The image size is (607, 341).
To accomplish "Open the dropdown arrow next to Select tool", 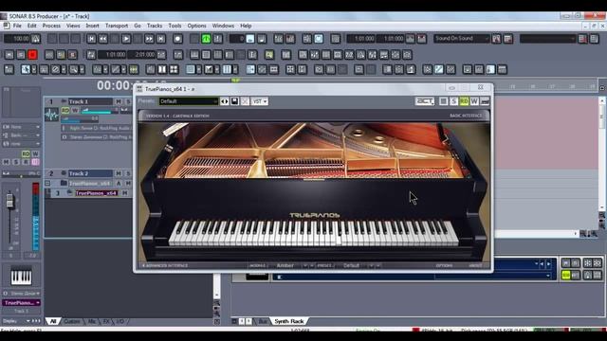I will (x=34, y=69).
